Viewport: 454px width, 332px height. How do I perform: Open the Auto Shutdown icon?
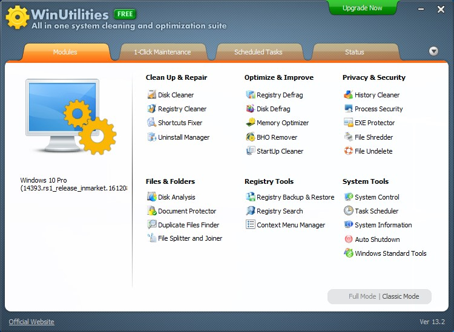pyautogui.click(x=349, y=239)
